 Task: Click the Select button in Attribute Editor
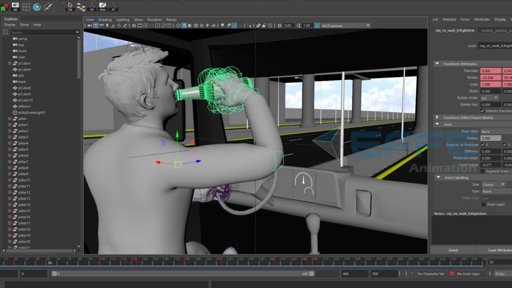(x=453, y=250)
